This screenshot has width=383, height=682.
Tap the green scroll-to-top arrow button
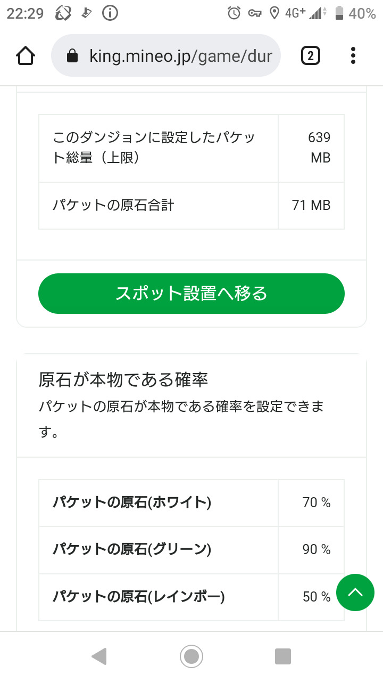(355, 592)
